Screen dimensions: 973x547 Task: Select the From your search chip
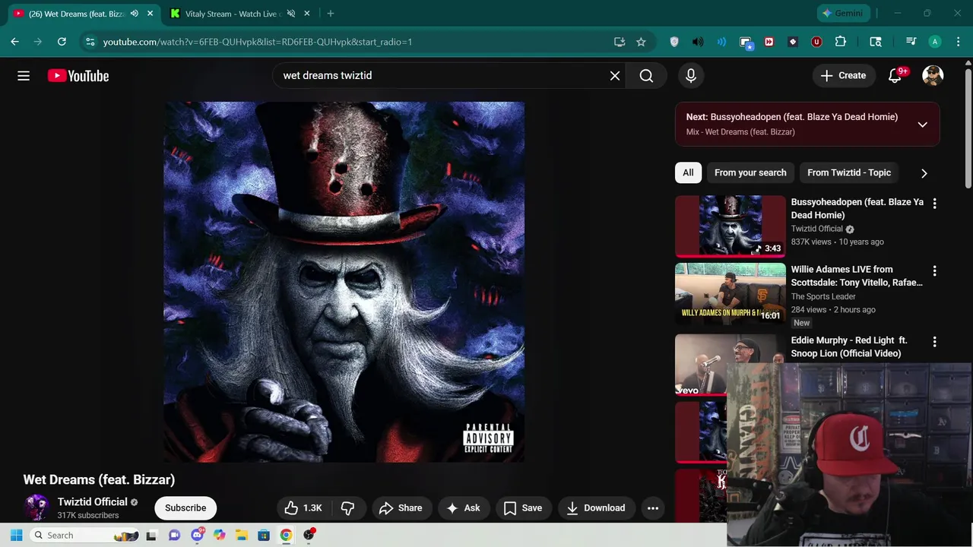(x=750, y=173)
